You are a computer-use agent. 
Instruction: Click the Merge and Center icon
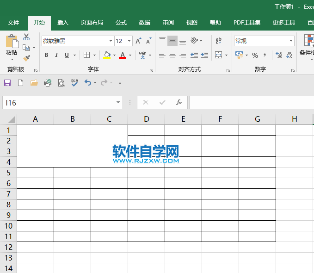218,55
